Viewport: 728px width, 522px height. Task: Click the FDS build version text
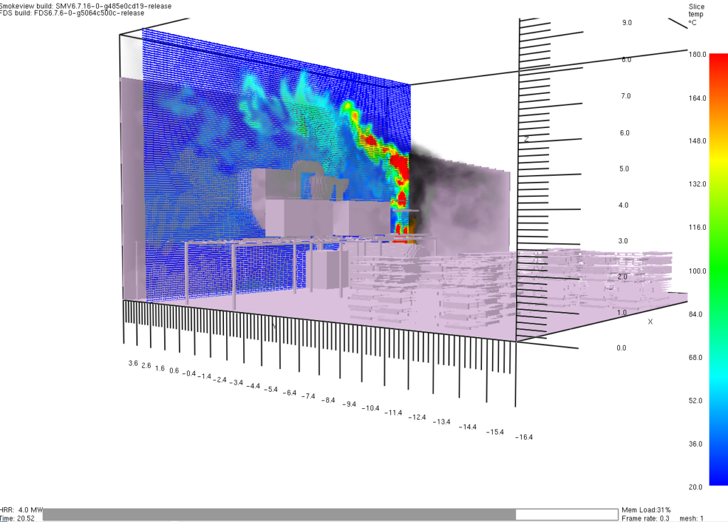72,13
